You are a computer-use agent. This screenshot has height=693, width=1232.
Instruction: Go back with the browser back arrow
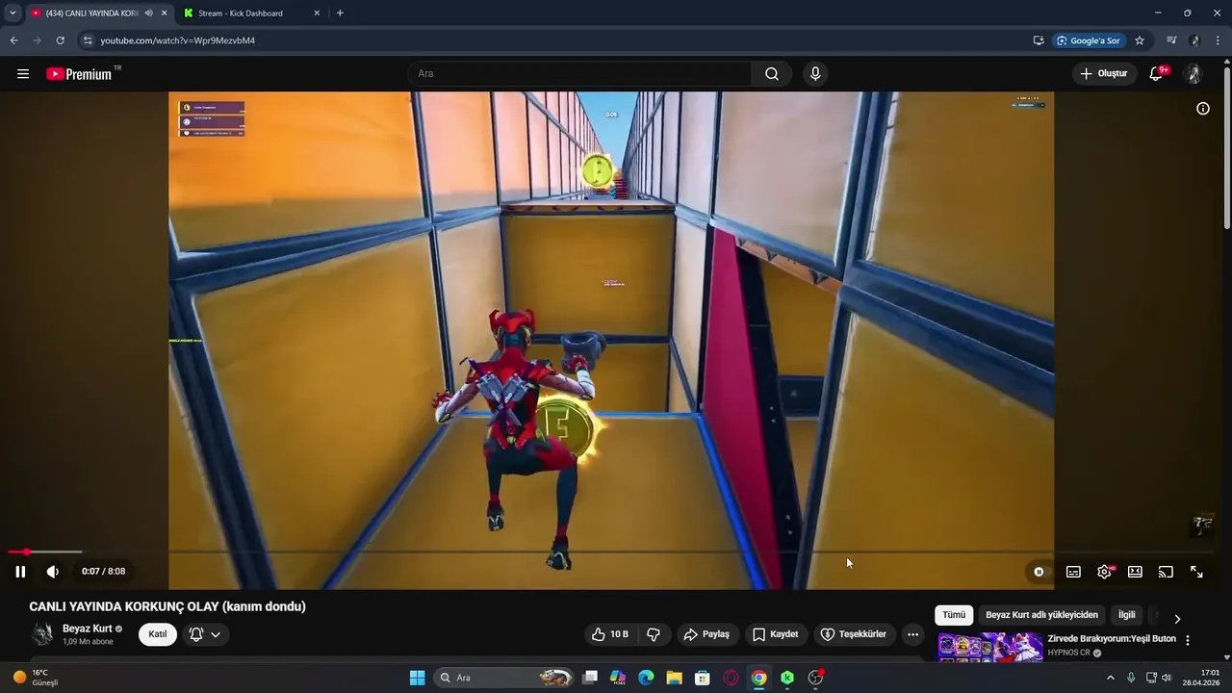[13, 40]
